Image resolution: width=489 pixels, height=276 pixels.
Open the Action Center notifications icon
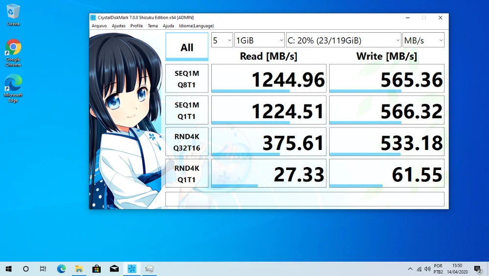coord(478,269)
